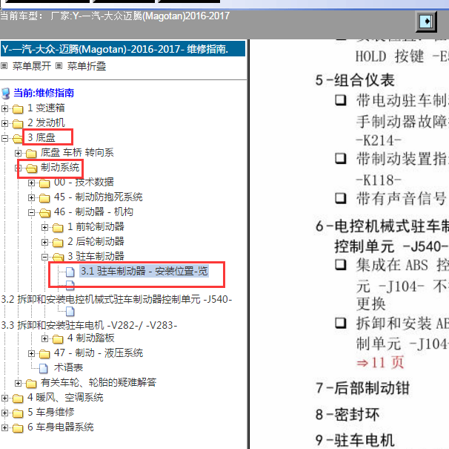Click document icon of 术语表
The height and width of the screenshot is (449, 449).
44,369
